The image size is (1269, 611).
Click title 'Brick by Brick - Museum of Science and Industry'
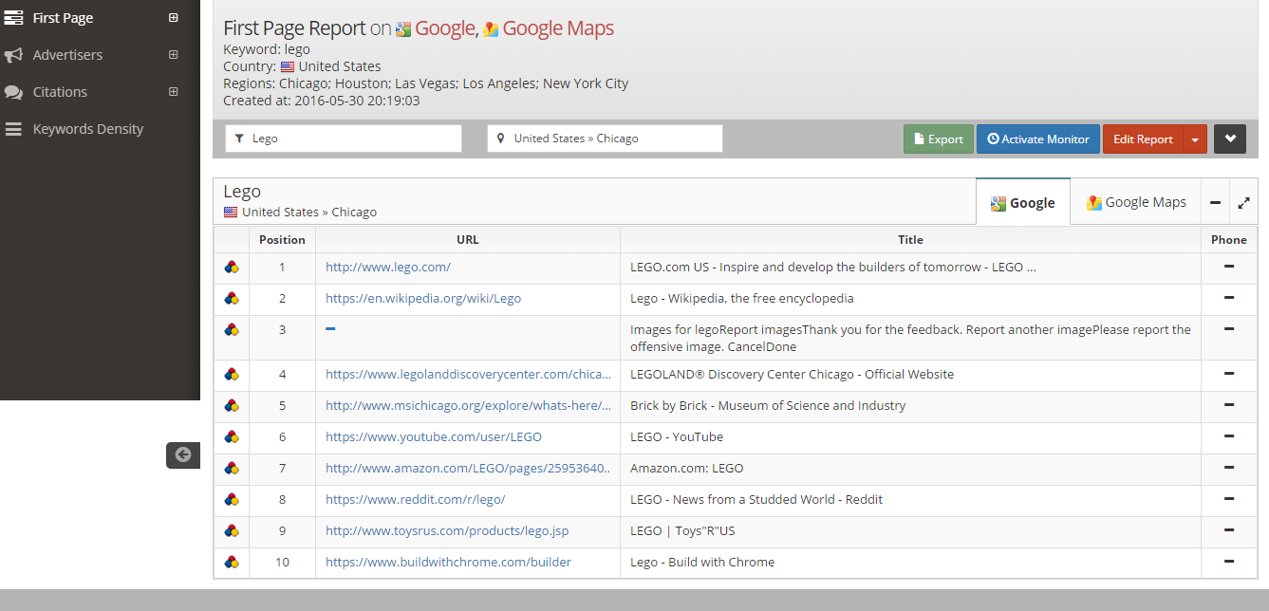[768, 405]
